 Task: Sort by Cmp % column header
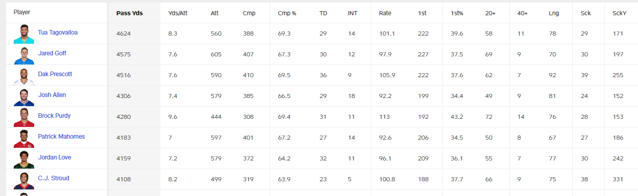coord(287,13)
